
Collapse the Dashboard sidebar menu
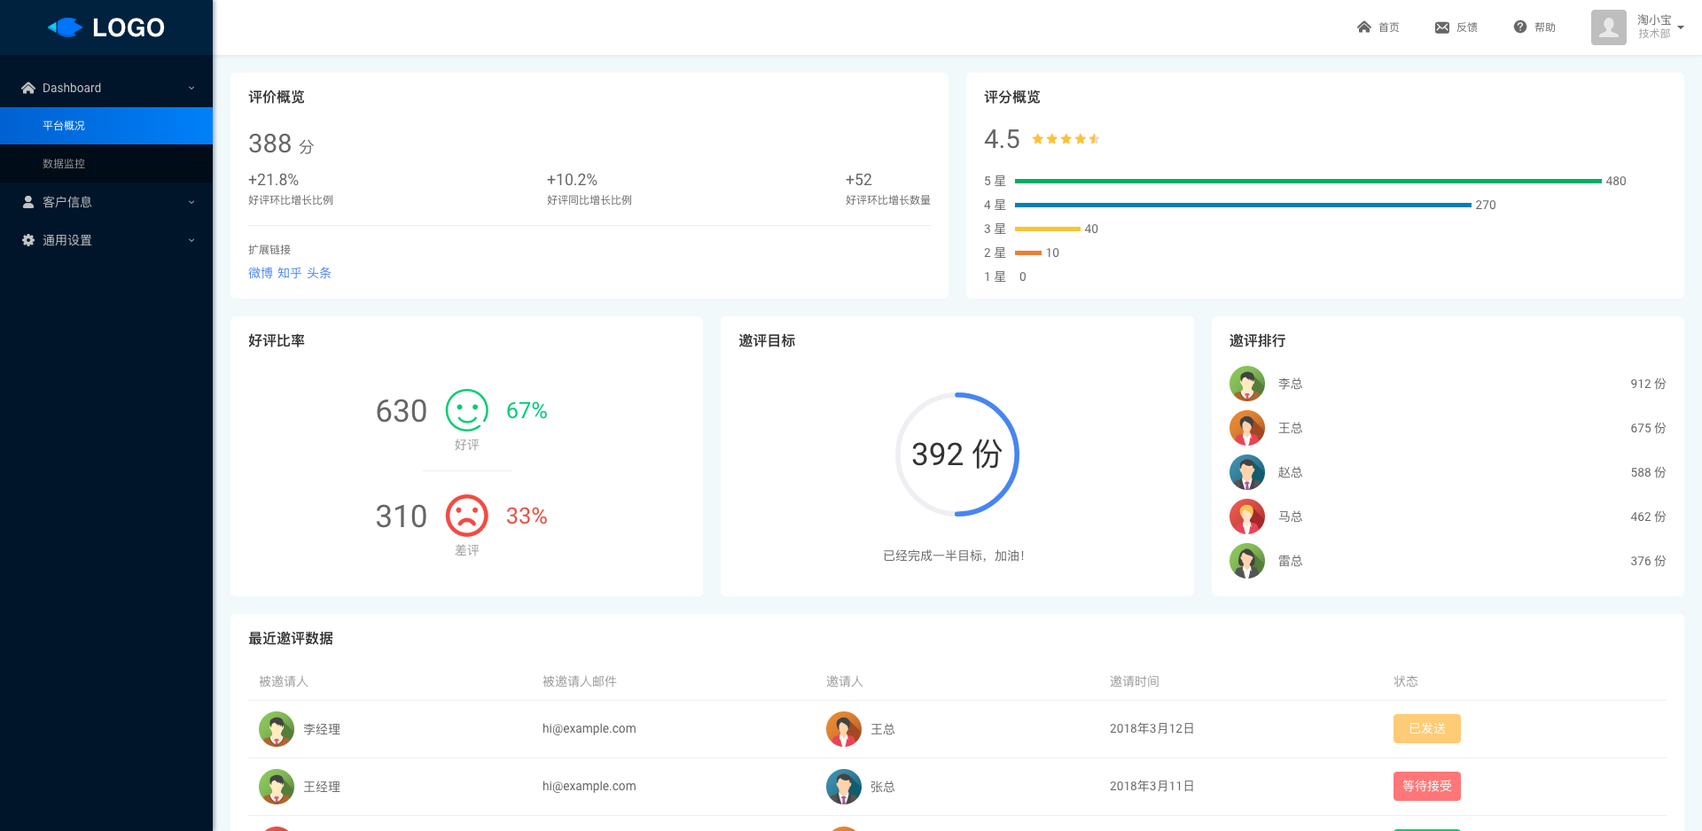[191, 89]
